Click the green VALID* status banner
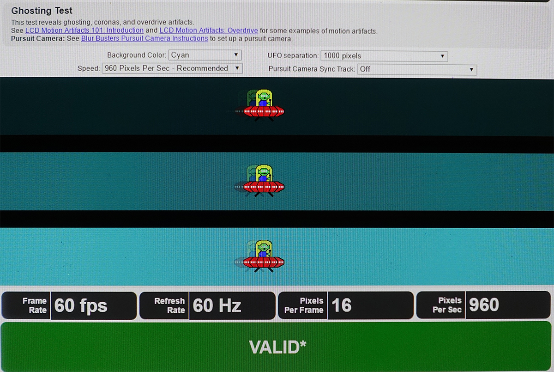The width and height of the screenshot is (554, 372). pos(277,347)
